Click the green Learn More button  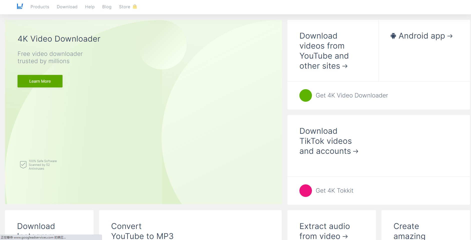40,81
